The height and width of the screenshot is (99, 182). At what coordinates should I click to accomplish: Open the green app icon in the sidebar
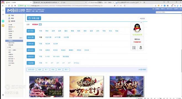(x=3, y=21)
